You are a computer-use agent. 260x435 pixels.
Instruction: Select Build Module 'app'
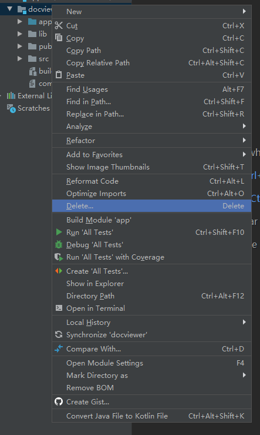tap(151, 220)
